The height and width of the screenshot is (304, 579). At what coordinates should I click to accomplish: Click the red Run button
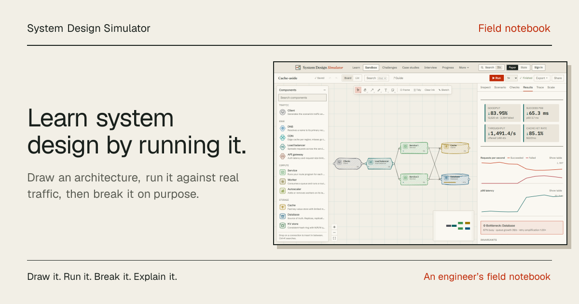(496, 78)
